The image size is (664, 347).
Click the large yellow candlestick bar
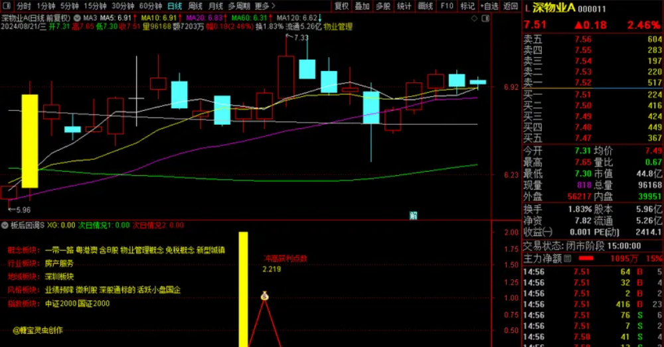point(30,141)
